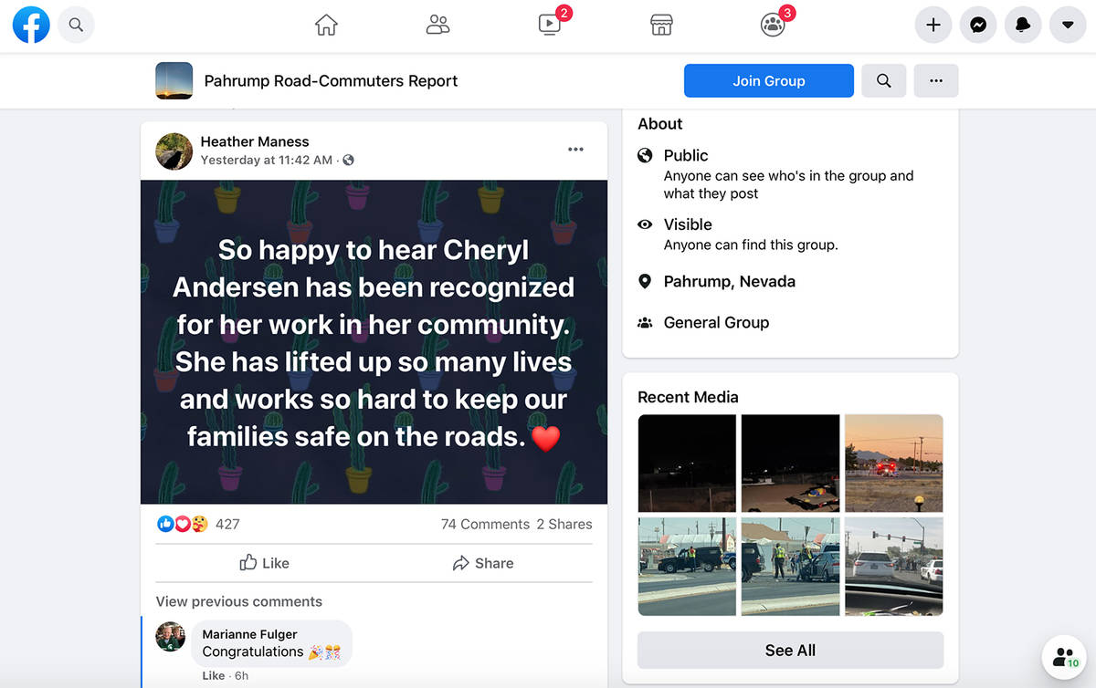Open the Marketplace storefront icon
Image resolution: width=1096 pixels, height=688 pixels.
(661, 26)
